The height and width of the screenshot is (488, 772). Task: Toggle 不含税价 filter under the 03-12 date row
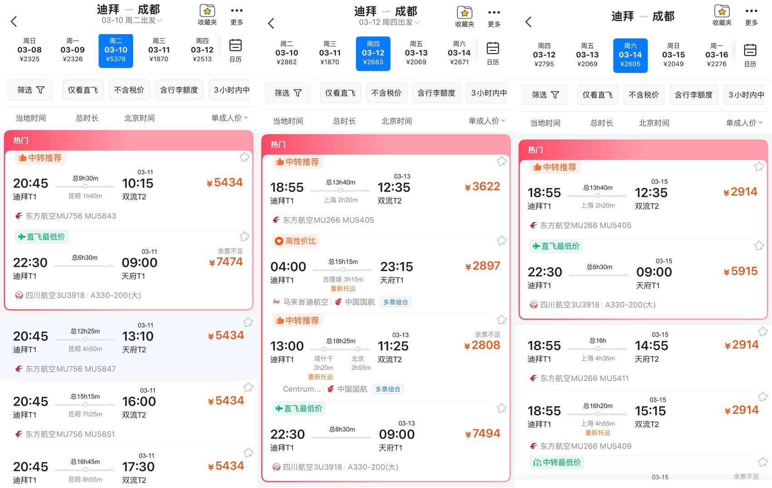386,93
